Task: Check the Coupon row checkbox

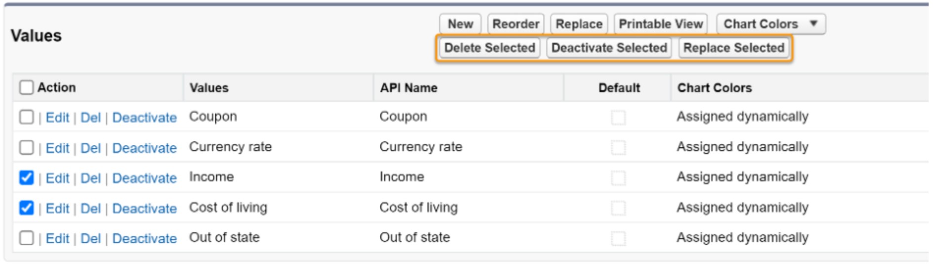Action: [x=26, y=117]
